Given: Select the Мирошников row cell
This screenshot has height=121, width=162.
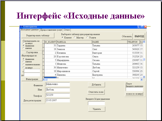Looking at the screenshot, I should [74, 71].
